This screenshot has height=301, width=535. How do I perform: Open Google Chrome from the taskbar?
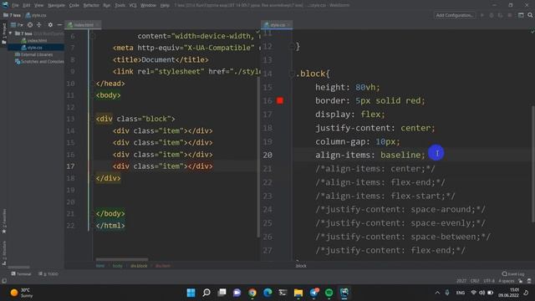252,293
